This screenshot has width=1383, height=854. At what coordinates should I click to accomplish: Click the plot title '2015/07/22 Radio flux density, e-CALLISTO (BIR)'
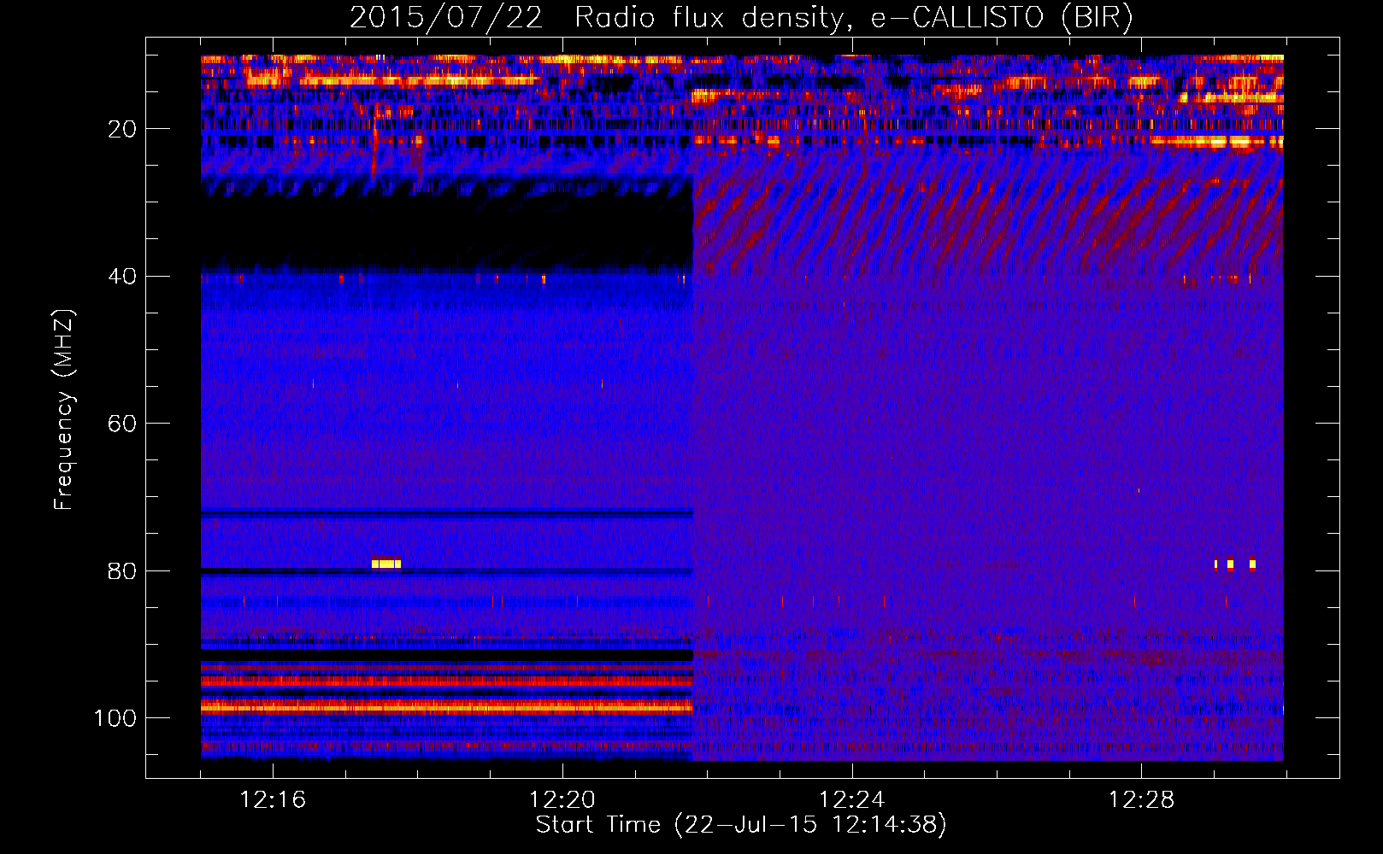point(741,18)
